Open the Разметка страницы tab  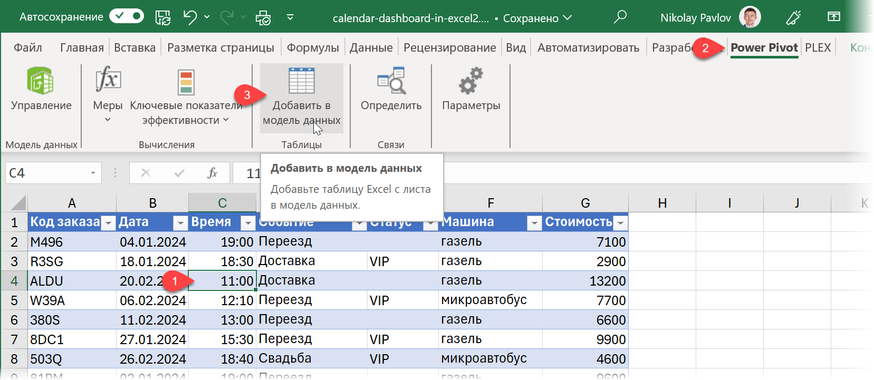pyautogui.click(x=220, y=47)
